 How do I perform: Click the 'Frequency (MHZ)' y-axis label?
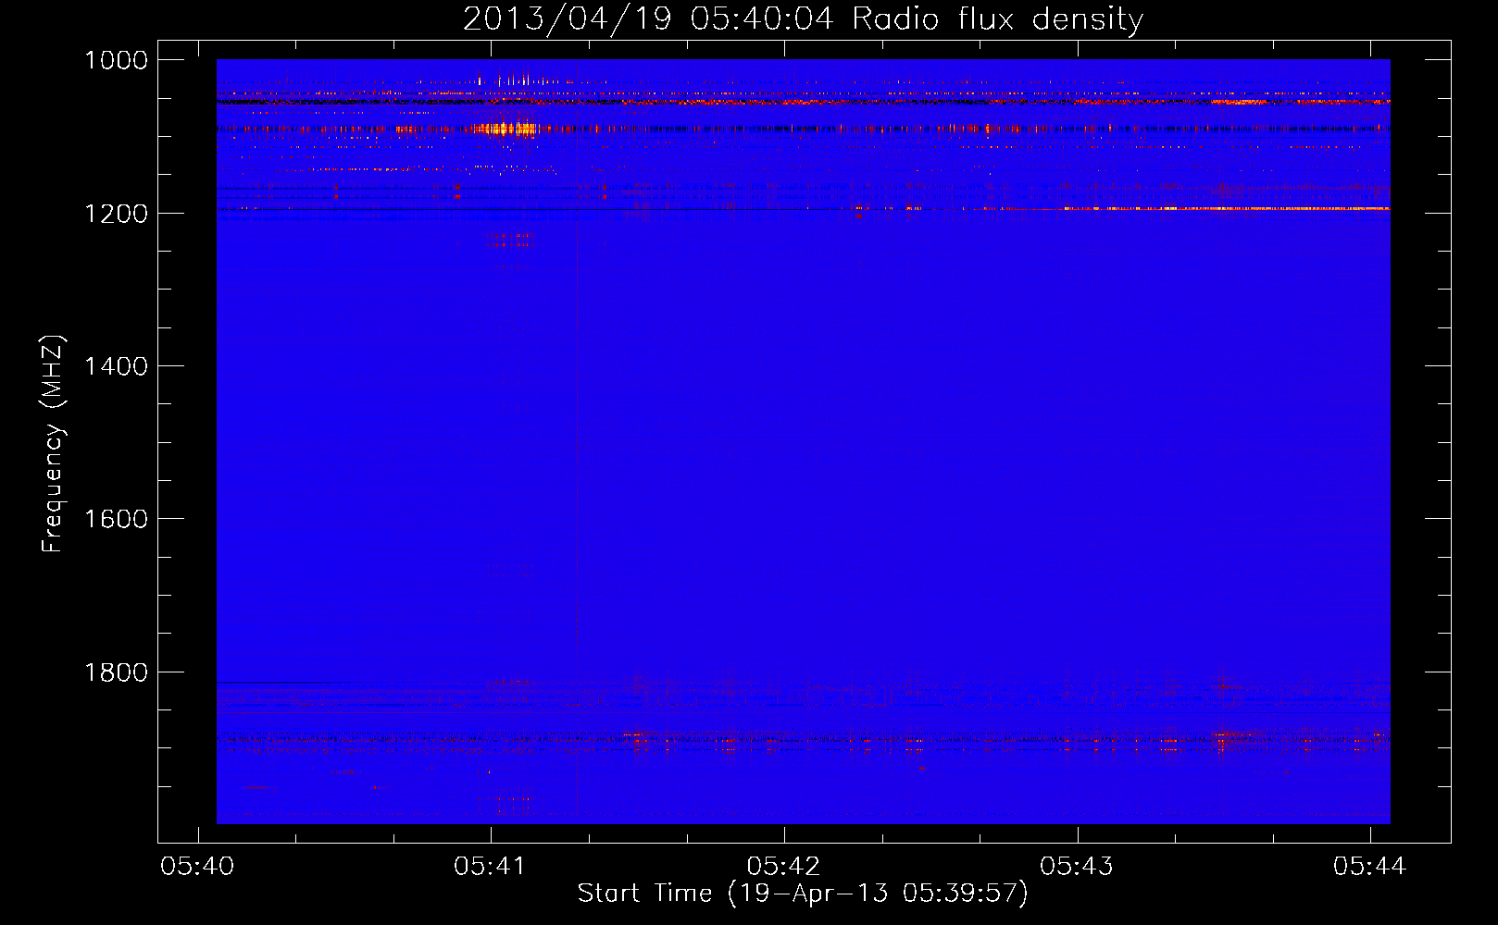point(54,444)
